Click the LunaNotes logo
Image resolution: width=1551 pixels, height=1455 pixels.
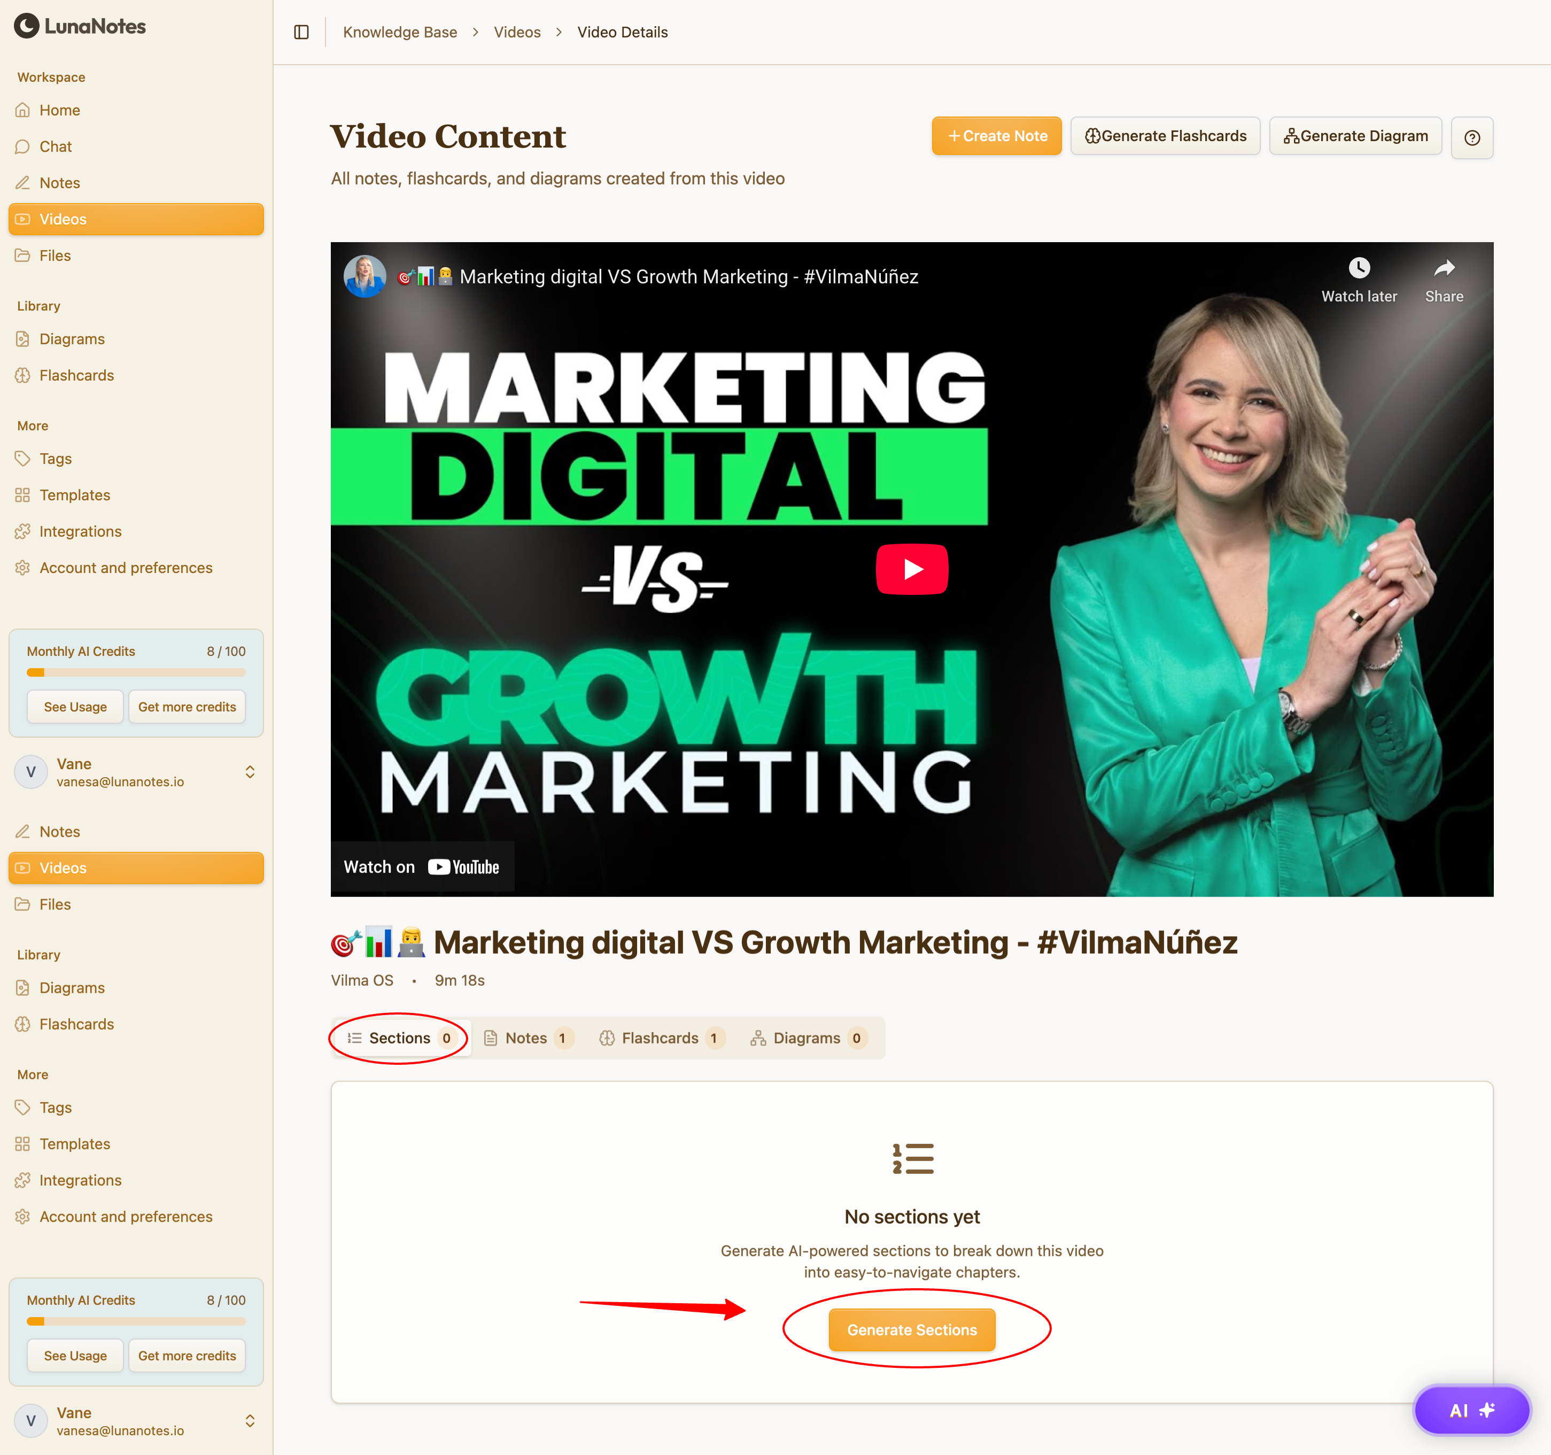click(80, 26)
